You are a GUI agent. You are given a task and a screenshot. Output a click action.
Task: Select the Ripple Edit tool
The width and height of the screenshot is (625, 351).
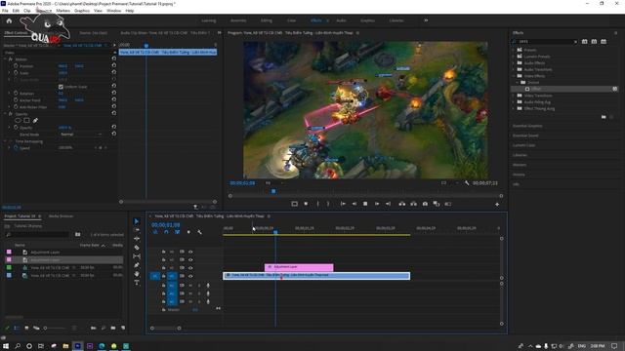click(137, 239)
